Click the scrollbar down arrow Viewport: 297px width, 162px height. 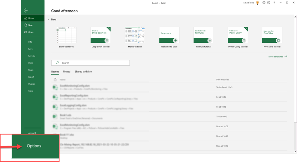(295, 151)
